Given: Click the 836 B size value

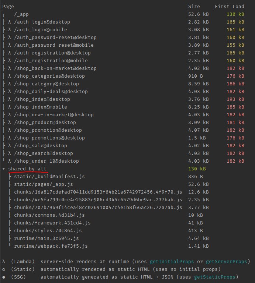Looking at the screenshot, I should point(196,177).
